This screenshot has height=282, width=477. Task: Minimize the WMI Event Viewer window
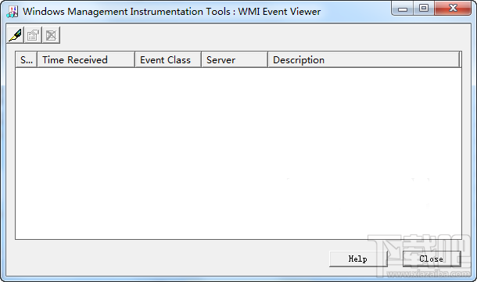coord(403,9)
